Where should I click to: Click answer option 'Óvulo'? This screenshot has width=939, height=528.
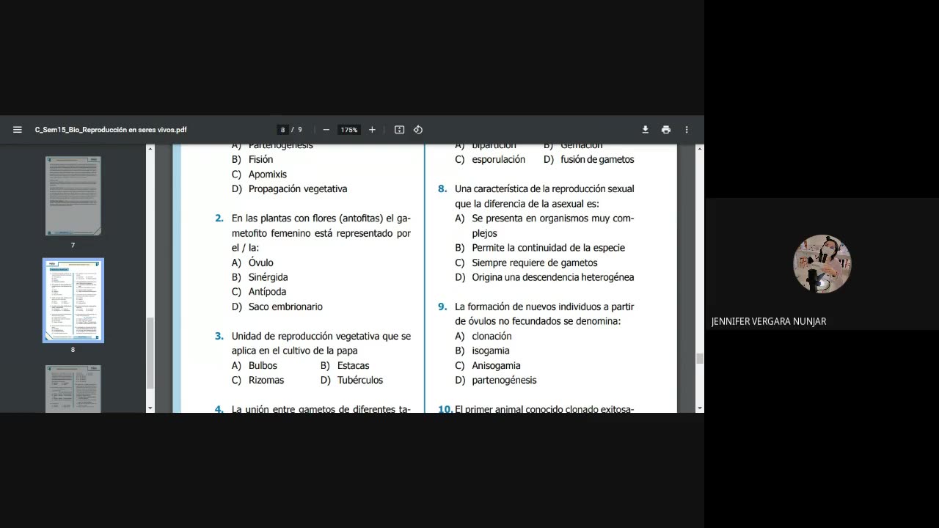(x=260, y=263)
